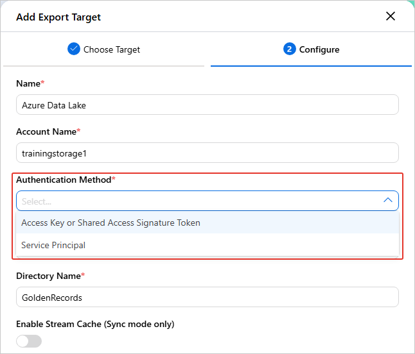415x354 pixels.
Task: Select the Configure step tab
Action: pyautogui.click(x=311, y=49)
